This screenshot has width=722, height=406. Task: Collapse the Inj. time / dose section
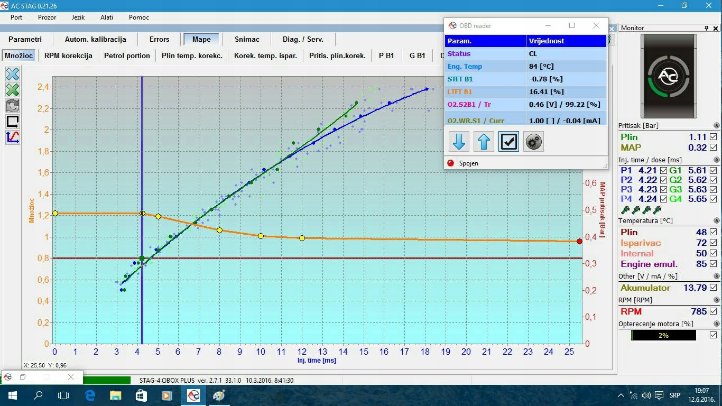[x=716, y=160]
